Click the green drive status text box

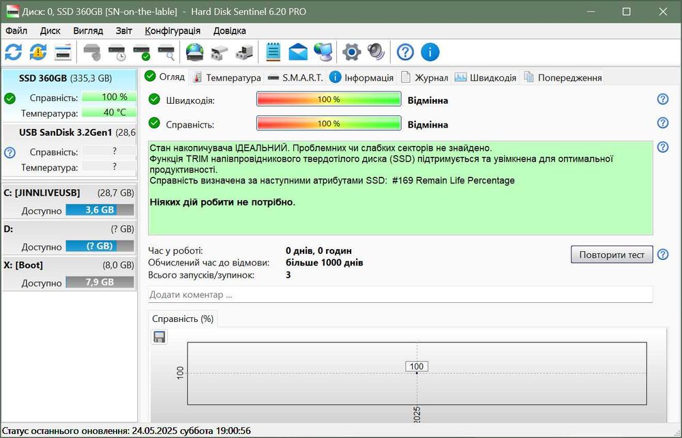400,188
